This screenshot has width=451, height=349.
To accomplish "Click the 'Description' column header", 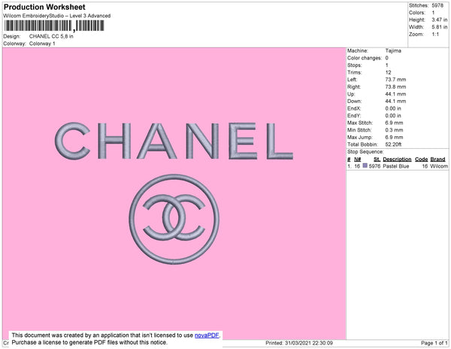I will 397,159.
